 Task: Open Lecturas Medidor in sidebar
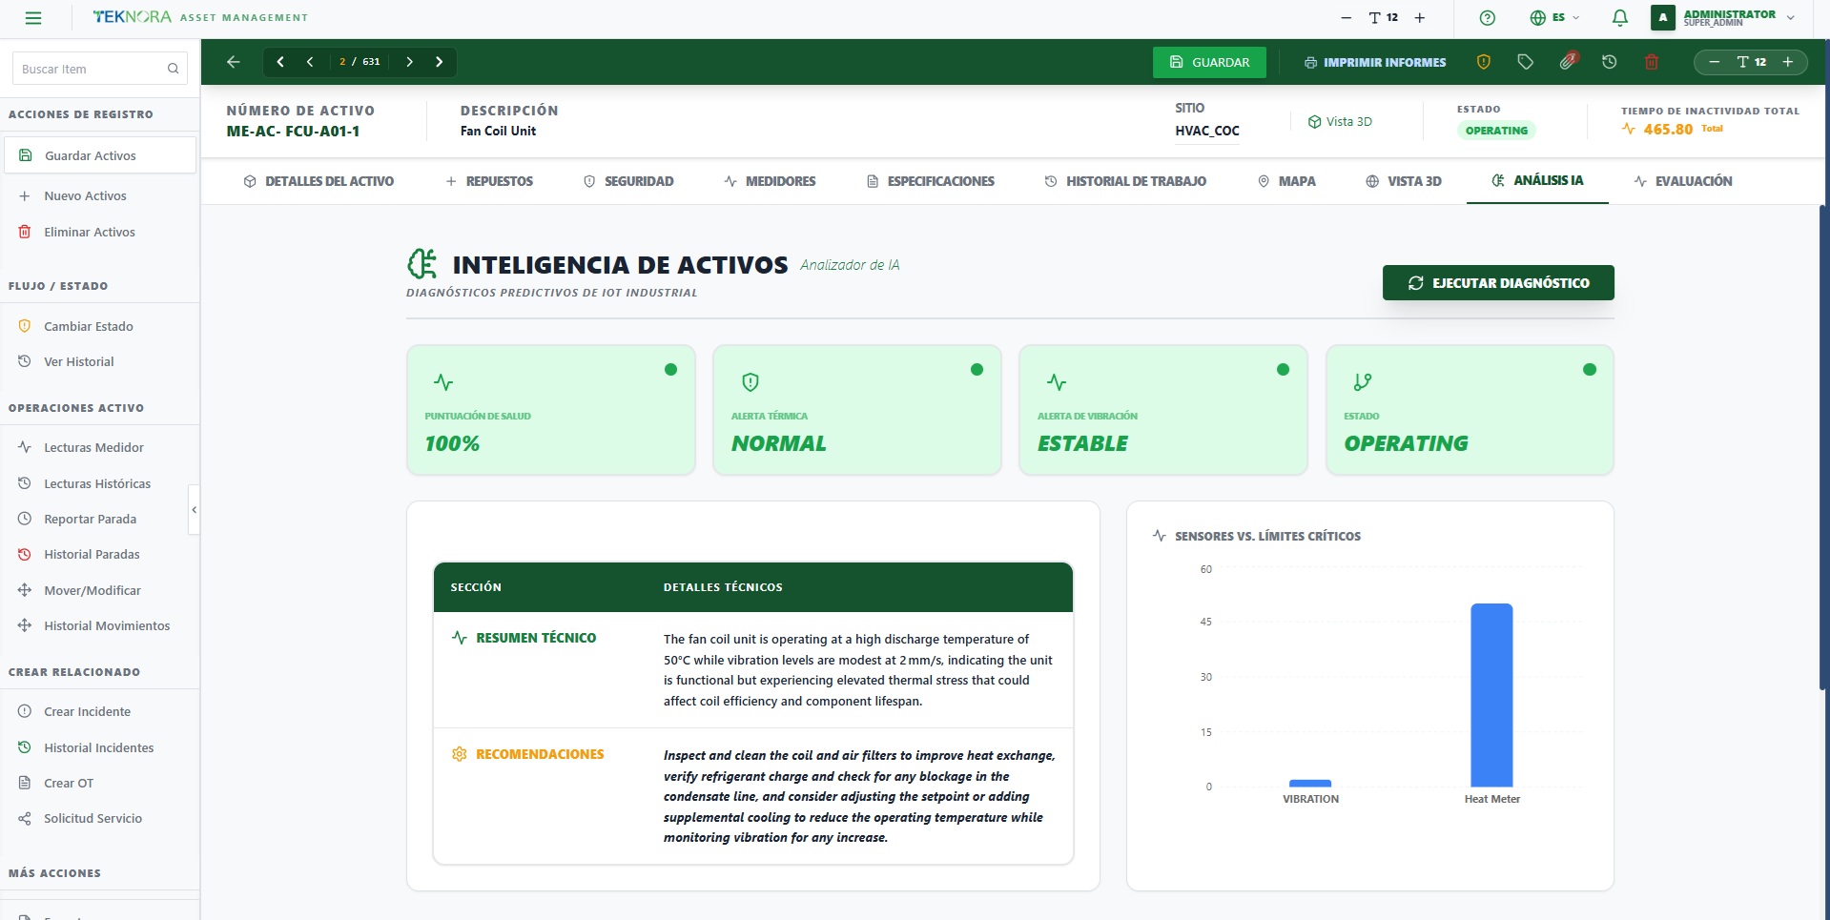coord(100,447)
